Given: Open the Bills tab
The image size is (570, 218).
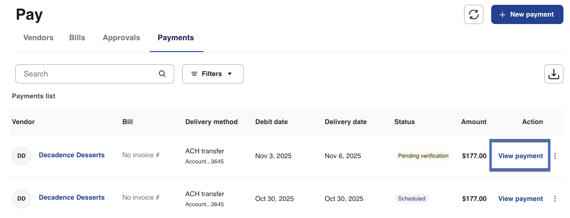Looking at the screenshot, I should tap(77, 38).
